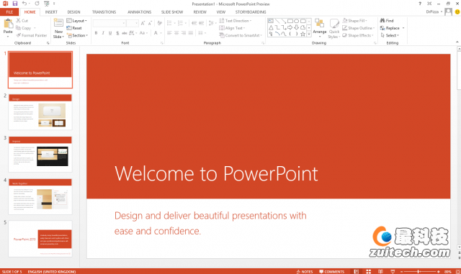Open Layout dropdown

click(x=77, y=21)
